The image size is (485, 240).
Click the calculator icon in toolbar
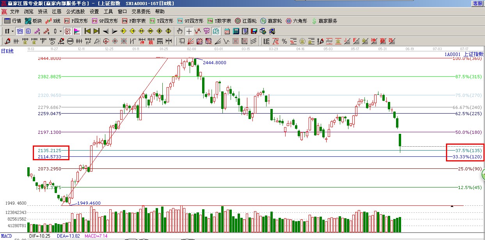point(236,31)
